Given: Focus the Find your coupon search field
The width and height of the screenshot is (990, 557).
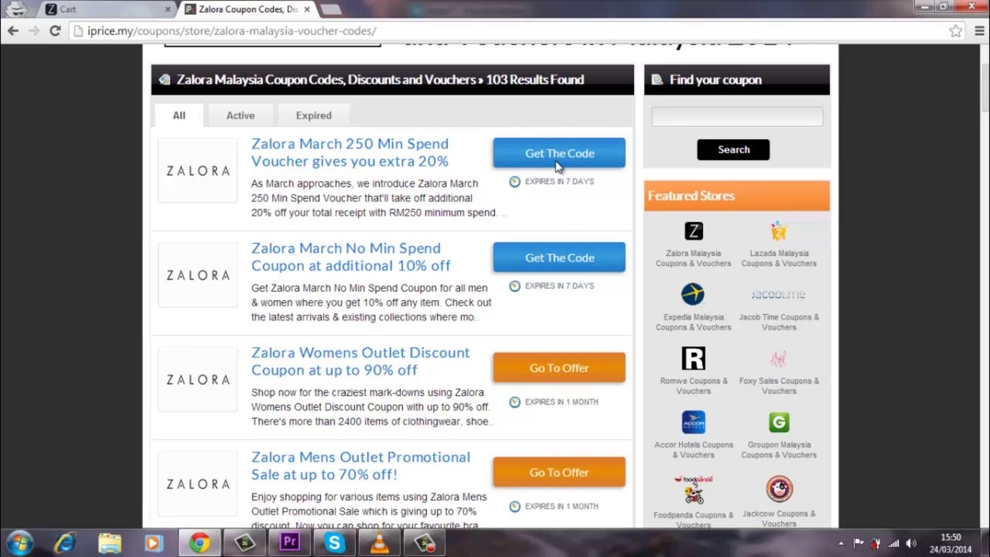Looking at the screenshot, I should point(737,116).
